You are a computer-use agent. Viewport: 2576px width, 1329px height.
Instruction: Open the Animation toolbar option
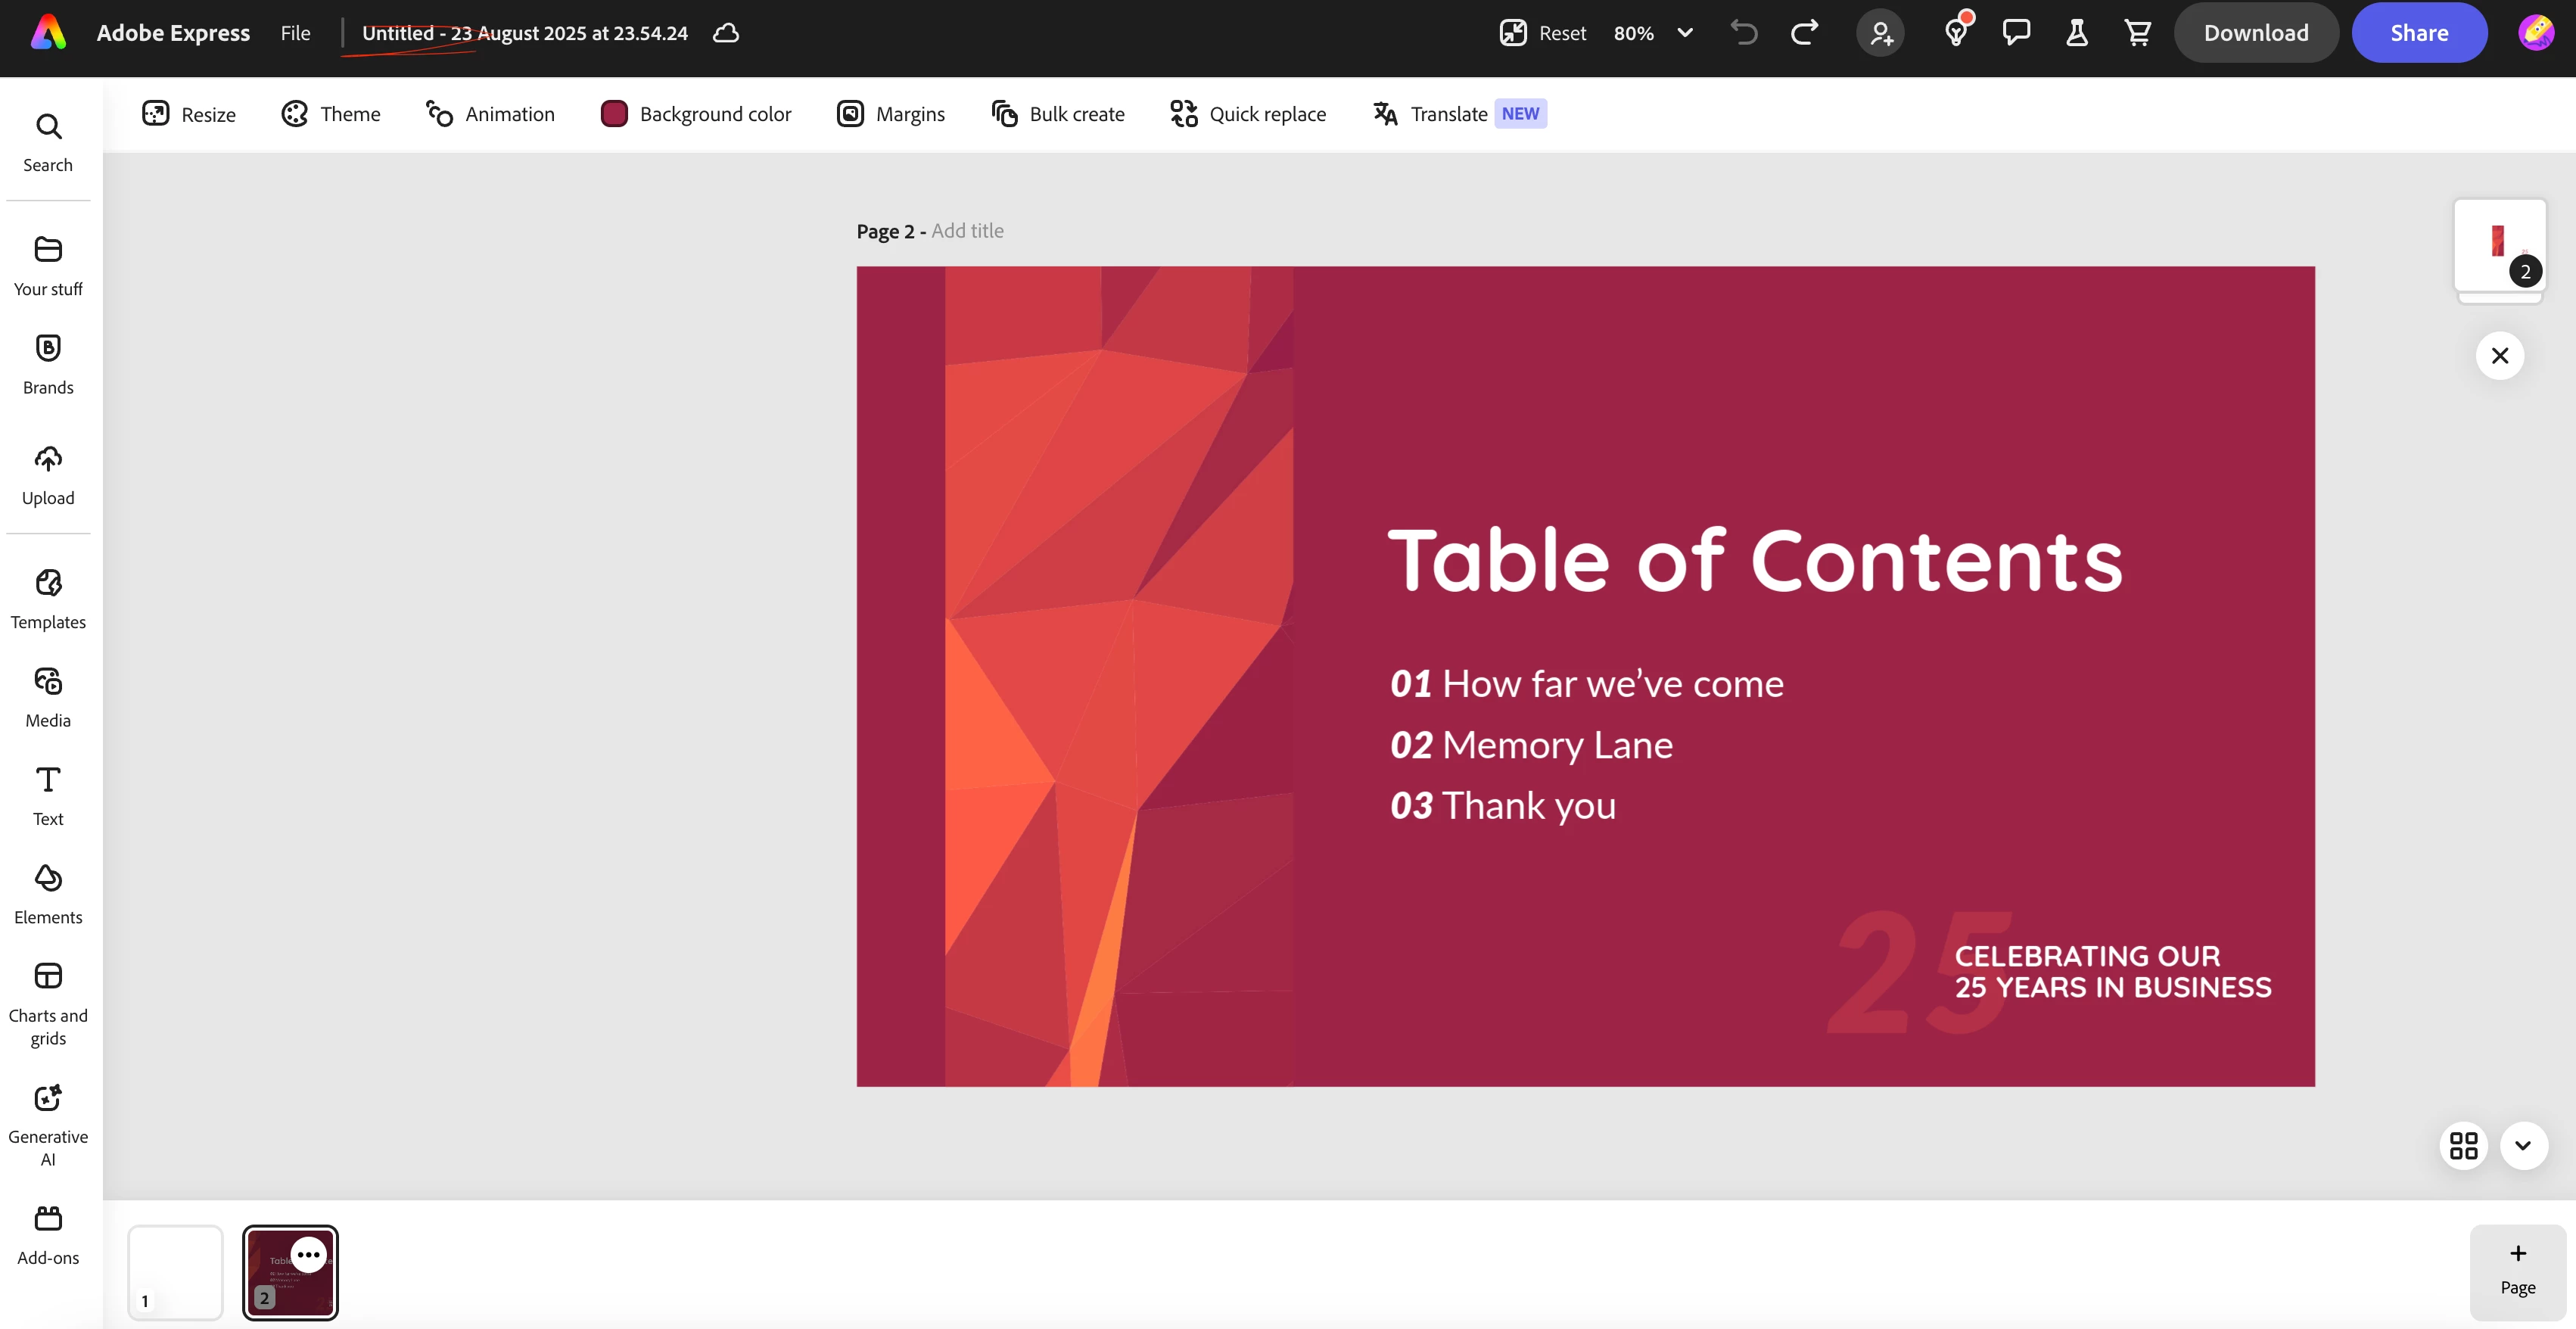pos(490,114)
